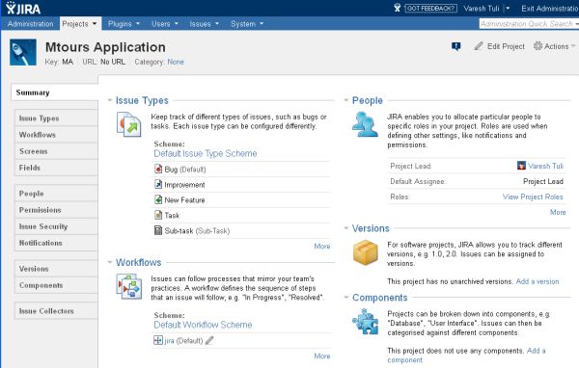Click the Issue Types section heading

click(142, 100)
